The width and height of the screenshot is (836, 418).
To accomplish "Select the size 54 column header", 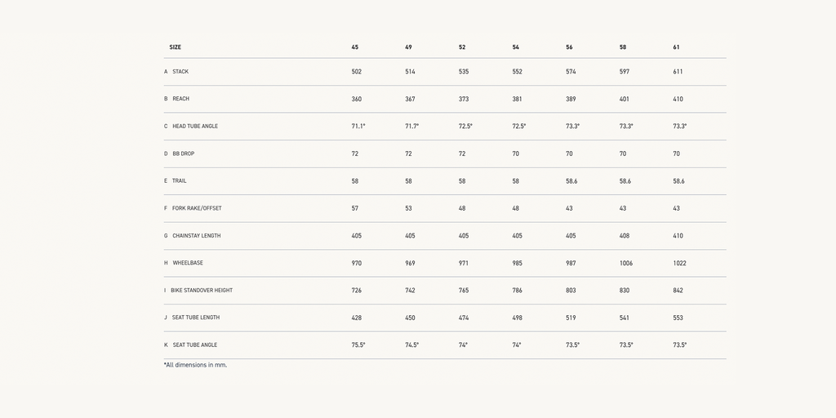I will tap(516, 47).
